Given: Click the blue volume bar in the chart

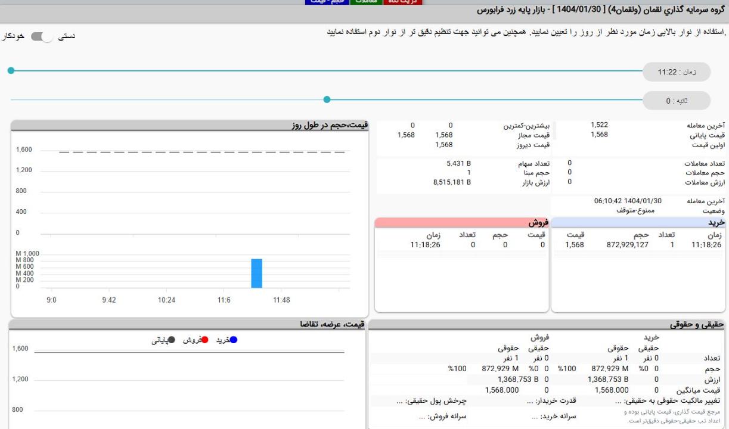Looking at the screenshot, I should click(256, 273).
